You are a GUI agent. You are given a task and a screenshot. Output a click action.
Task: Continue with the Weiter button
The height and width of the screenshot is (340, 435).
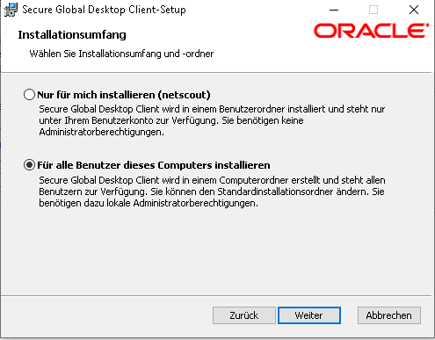click(x=309, y=315)
